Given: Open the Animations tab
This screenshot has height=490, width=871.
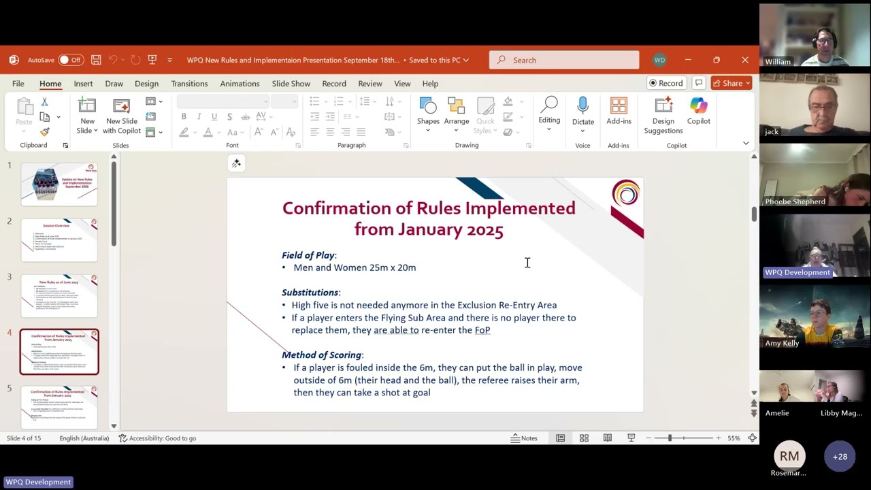Looking at the screenshot, I should click(x=240, y=84).
